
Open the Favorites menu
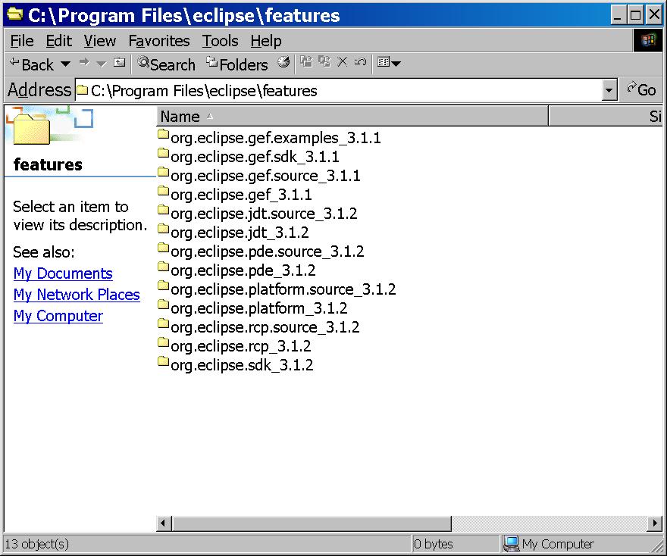159,41
